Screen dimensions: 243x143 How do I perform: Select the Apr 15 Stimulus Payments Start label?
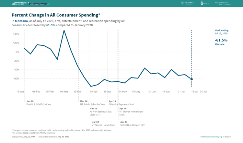tap(121, 103)
